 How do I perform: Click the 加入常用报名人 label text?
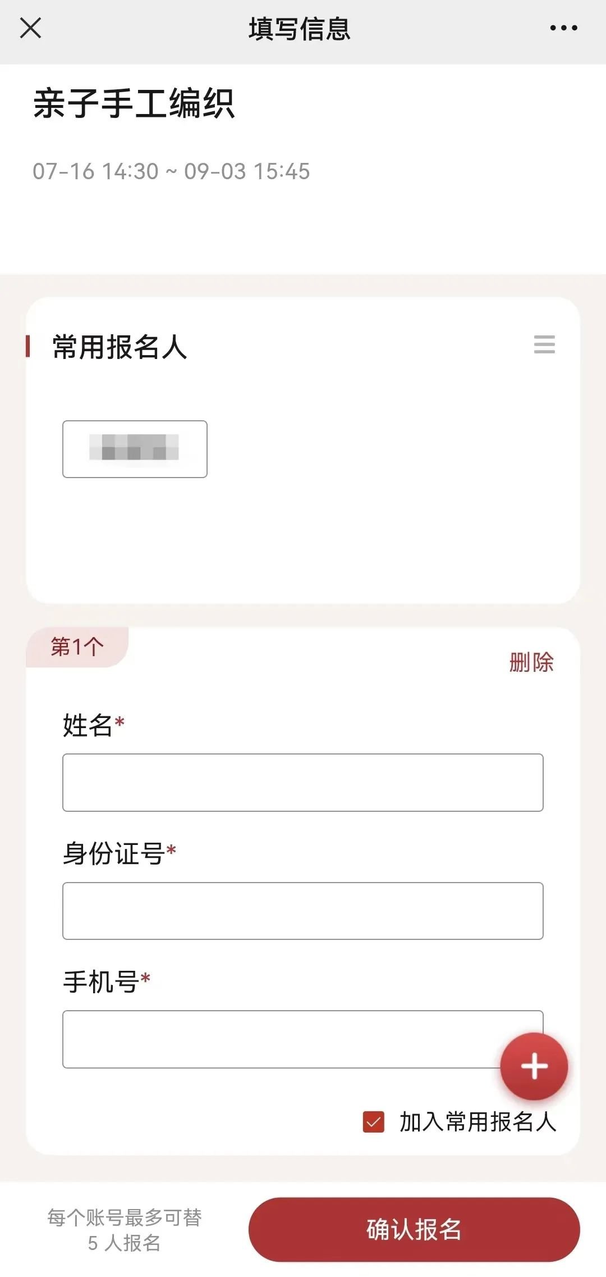pos(478,1122)
